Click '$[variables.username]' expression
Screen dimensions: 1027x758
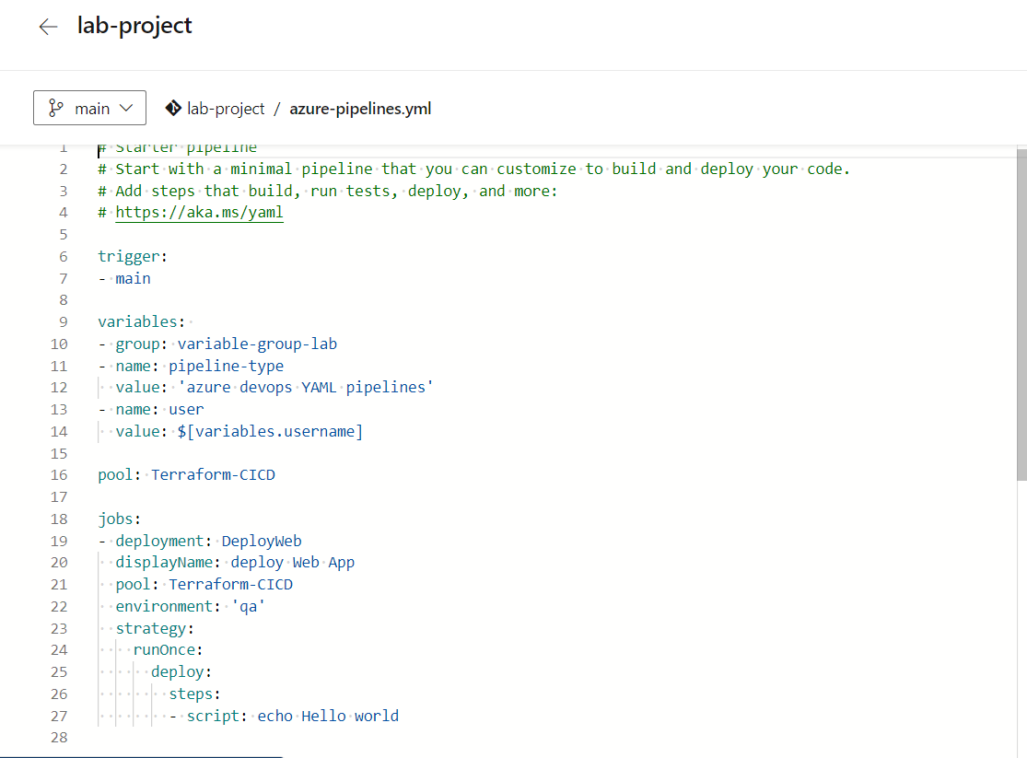(270, 431)
